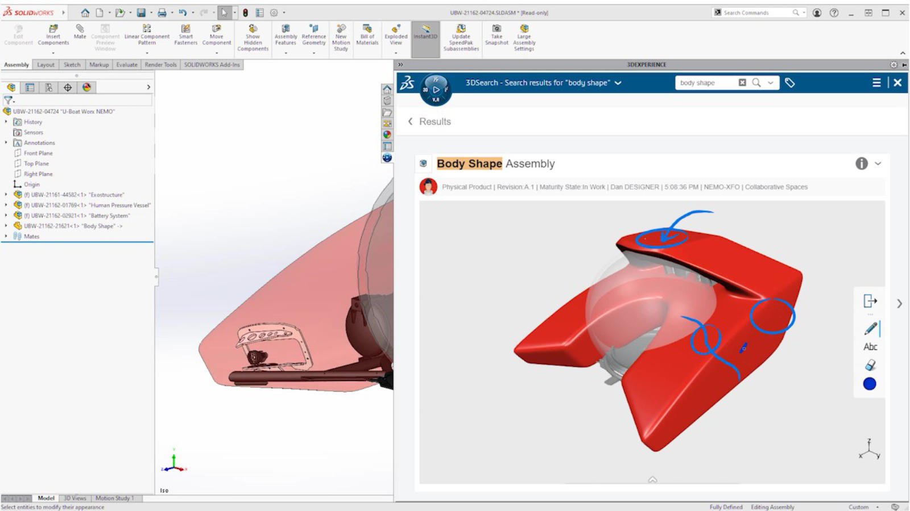Open the Render Tools tab
This screenshot has width=910, height=511.
[x=160, y=65]
